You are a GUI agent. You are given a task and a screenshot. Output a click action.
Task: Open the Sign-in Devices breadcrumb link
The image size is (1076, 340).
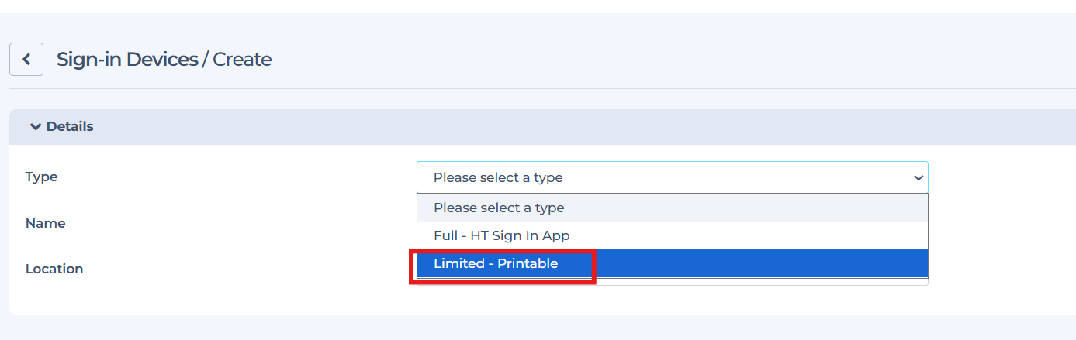pos(127,59)
